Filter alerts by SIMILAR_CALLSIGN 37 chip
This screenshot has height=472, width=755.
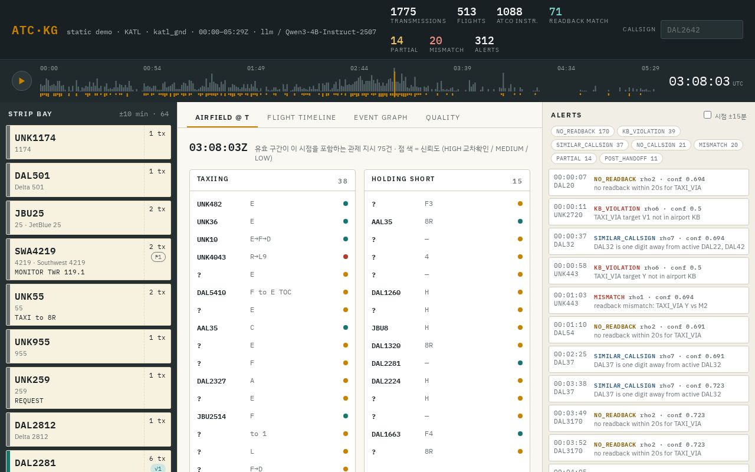coord(590,145)
